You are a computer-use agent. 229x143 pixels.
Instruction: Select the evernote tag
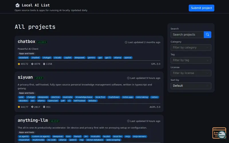click(x=68, y=97)
